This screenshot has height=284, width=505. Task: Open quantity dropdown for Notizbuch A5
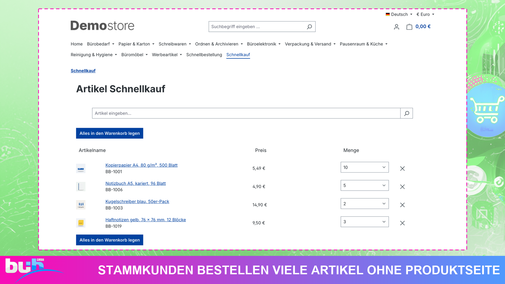tap(365, 186)
